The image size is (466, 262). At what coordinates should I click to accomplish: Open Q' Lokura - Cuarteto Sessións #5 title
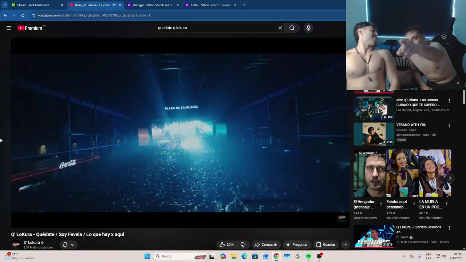(419, 229)
